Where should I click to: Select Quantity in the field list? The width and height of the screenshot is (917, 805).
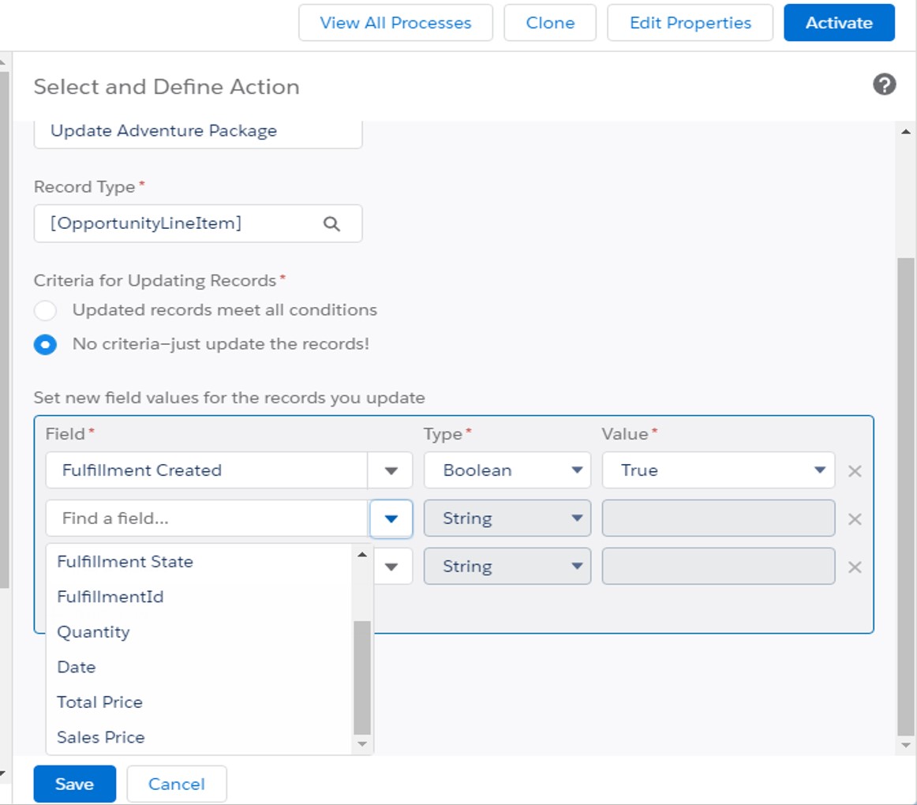pos(93,632)
